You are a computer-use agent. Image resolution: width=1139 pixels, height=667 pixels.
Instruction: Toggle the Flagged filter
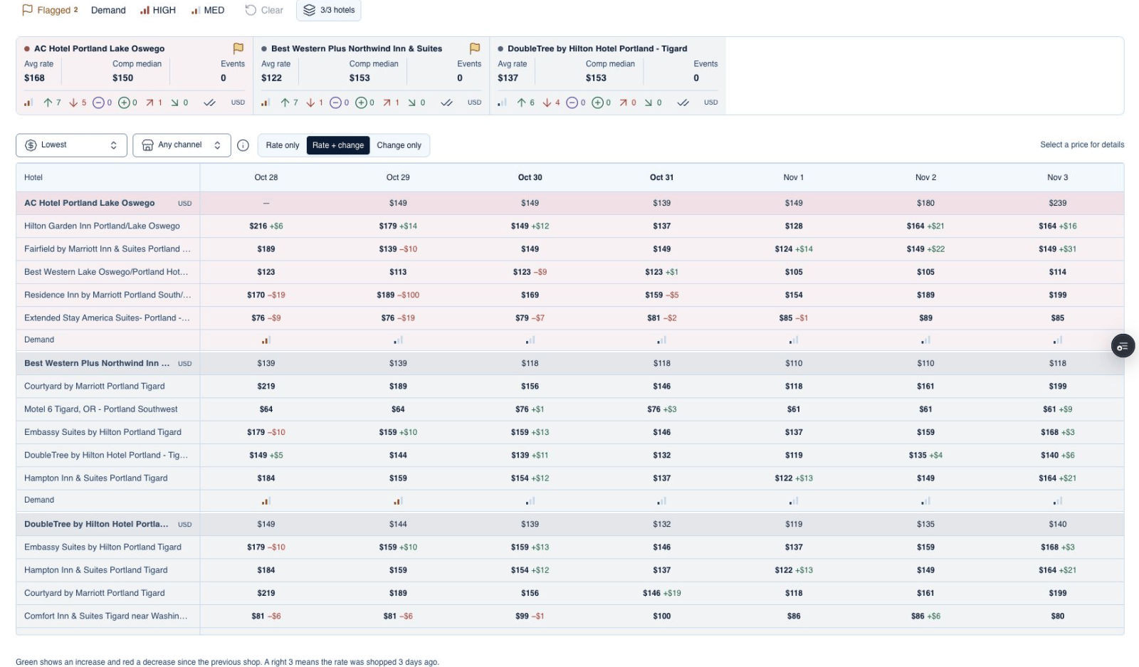[50, 10]
